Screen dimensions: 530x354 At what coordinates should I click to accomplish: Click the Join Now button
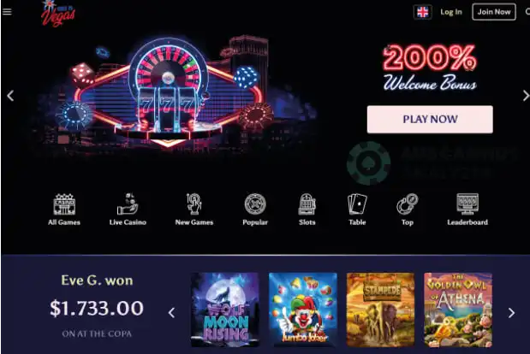click(x=494, y=12)
